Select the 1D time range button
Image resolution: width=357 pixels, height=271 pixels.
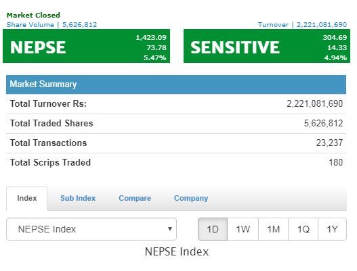213,229
